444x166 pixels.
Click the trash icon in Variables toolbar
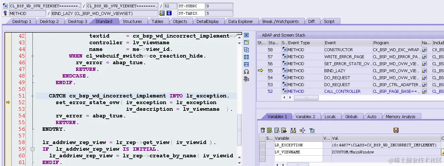263,130
